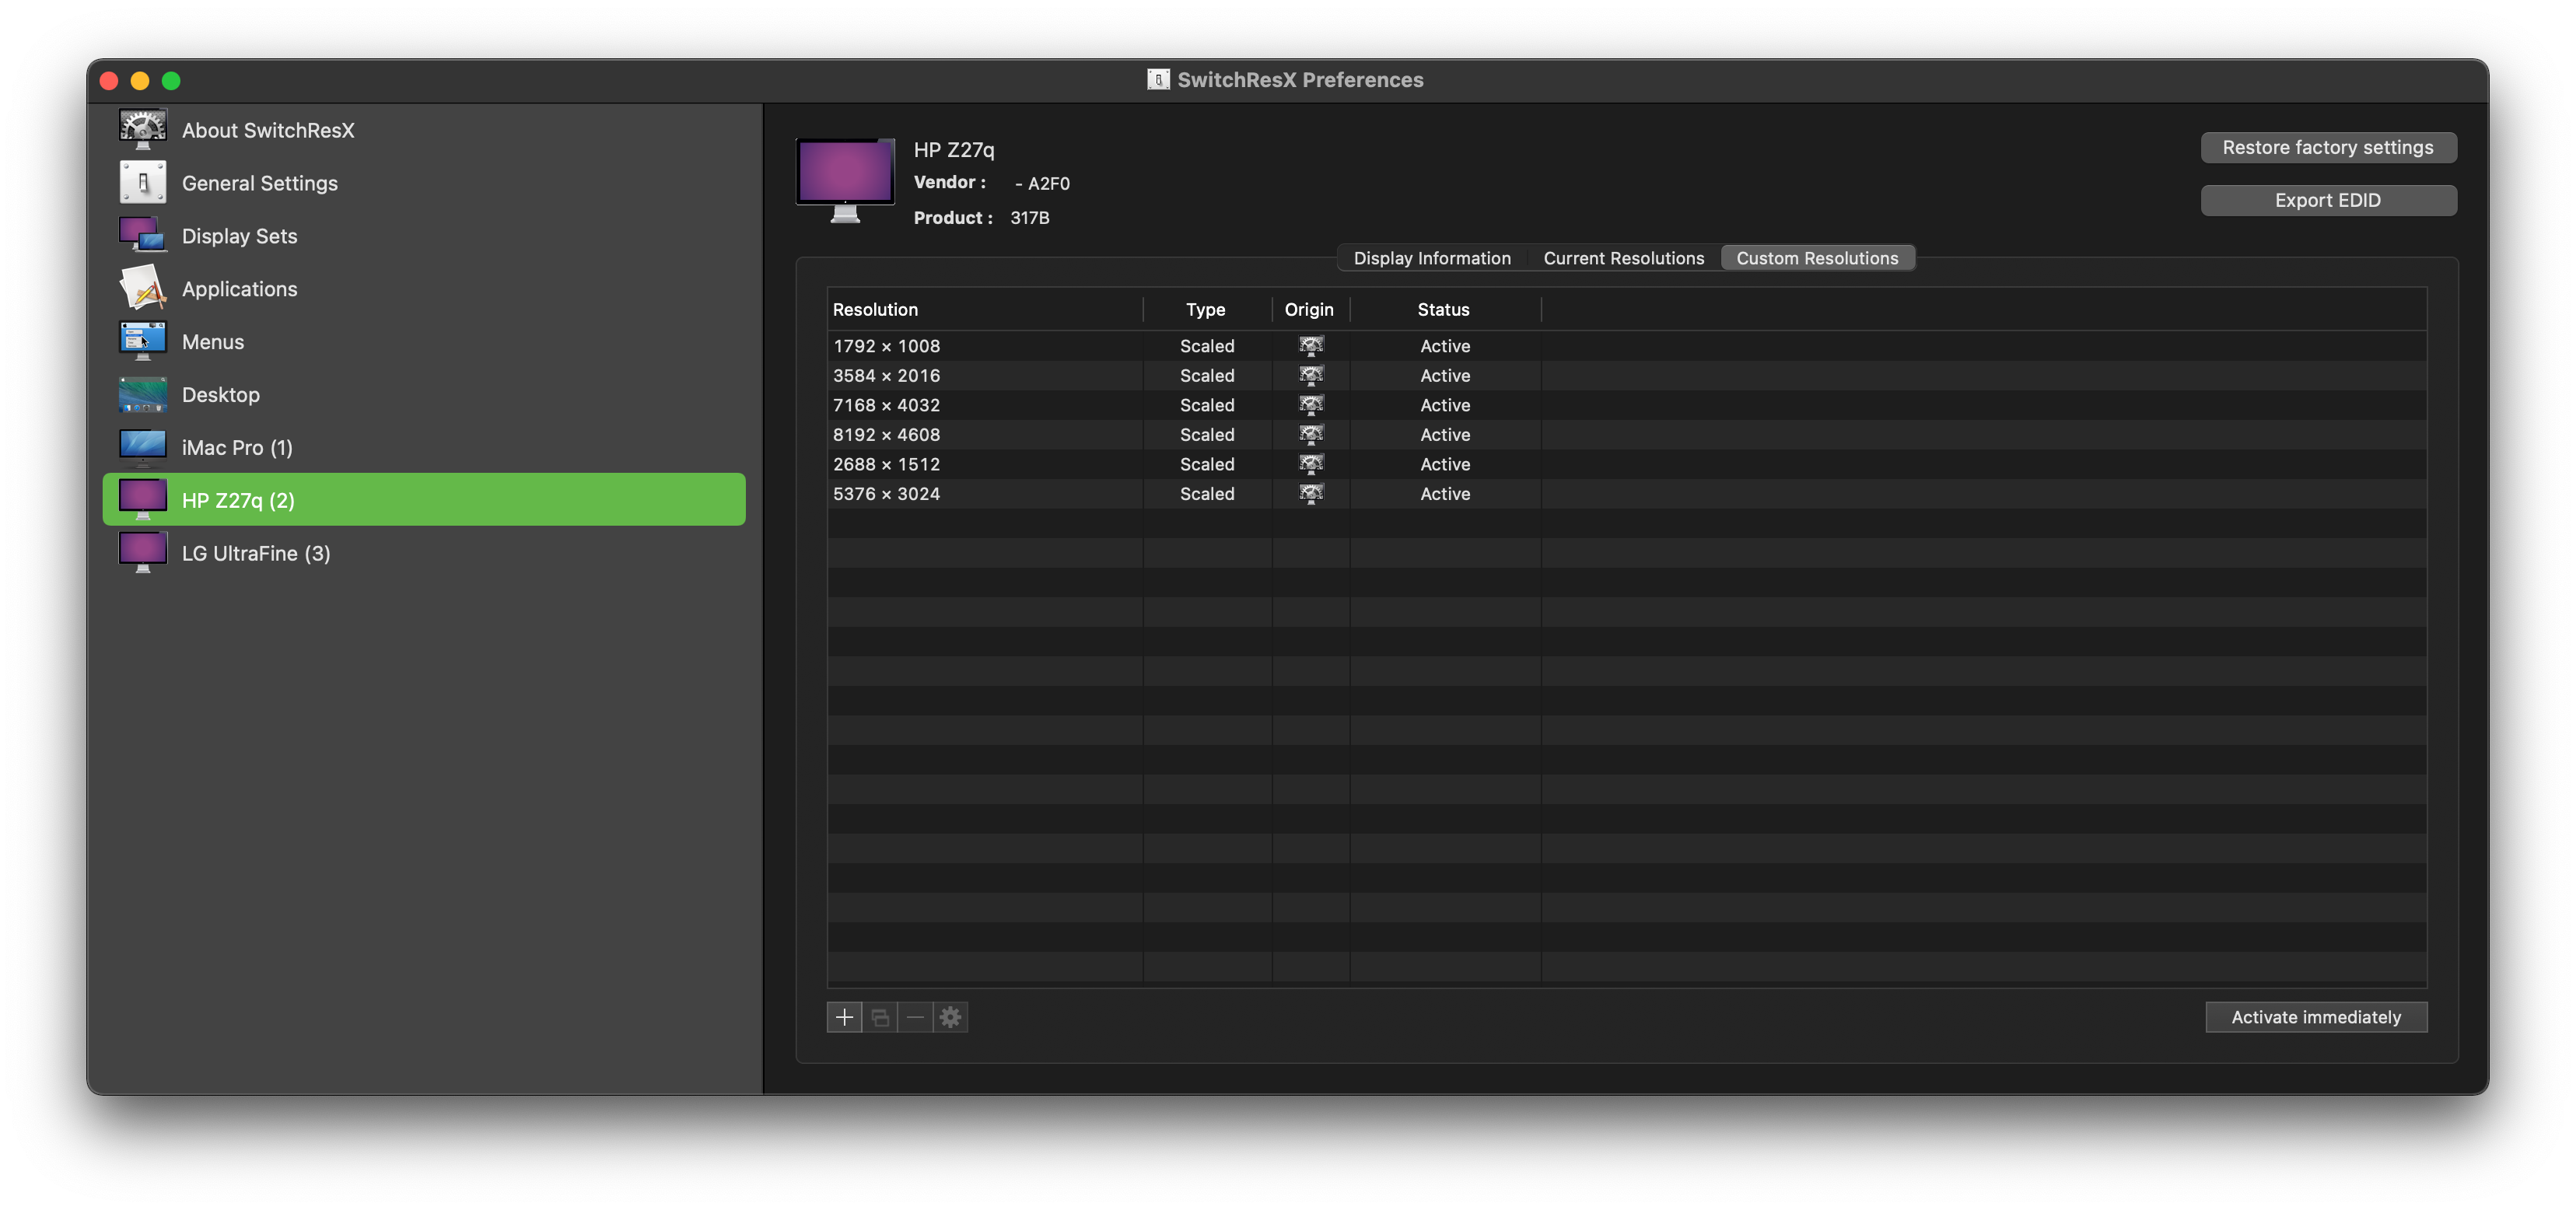Click the Export EDID button

click(2328, 200)
